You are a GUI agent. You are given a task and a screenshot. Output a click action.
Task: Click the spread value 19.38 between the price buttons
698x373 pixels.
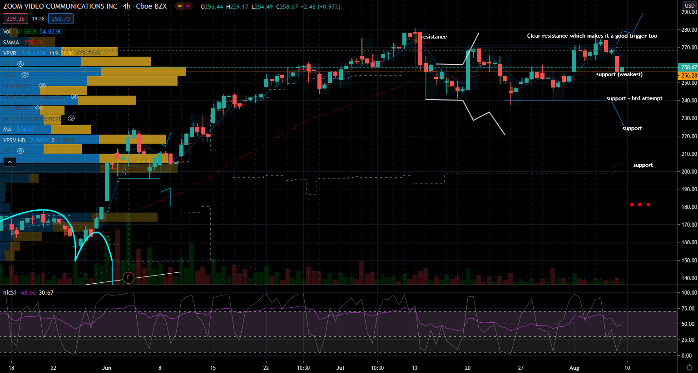[x=38, y=19]
